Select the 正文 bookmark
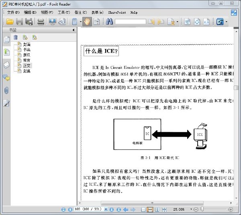Image resolution: width=241 pixels, height=215 pixels. [x=27, y=66]
